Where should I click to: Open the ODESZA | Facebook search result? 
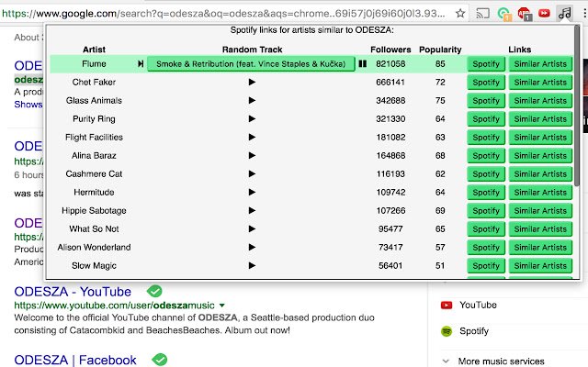75,360
